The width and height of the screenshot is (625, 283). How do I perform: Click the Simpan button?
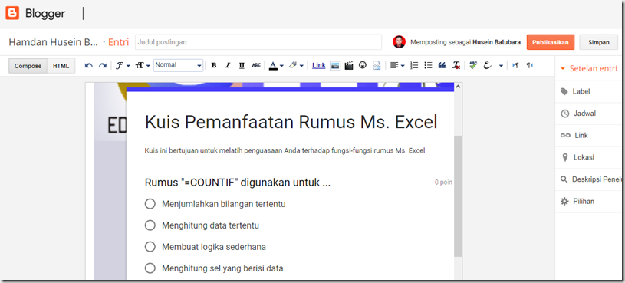[x=598, y=42]
